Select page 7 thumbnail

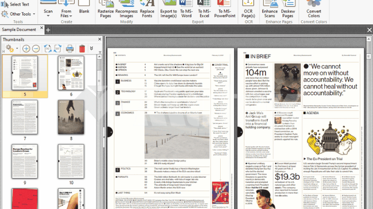click(25, 117)
